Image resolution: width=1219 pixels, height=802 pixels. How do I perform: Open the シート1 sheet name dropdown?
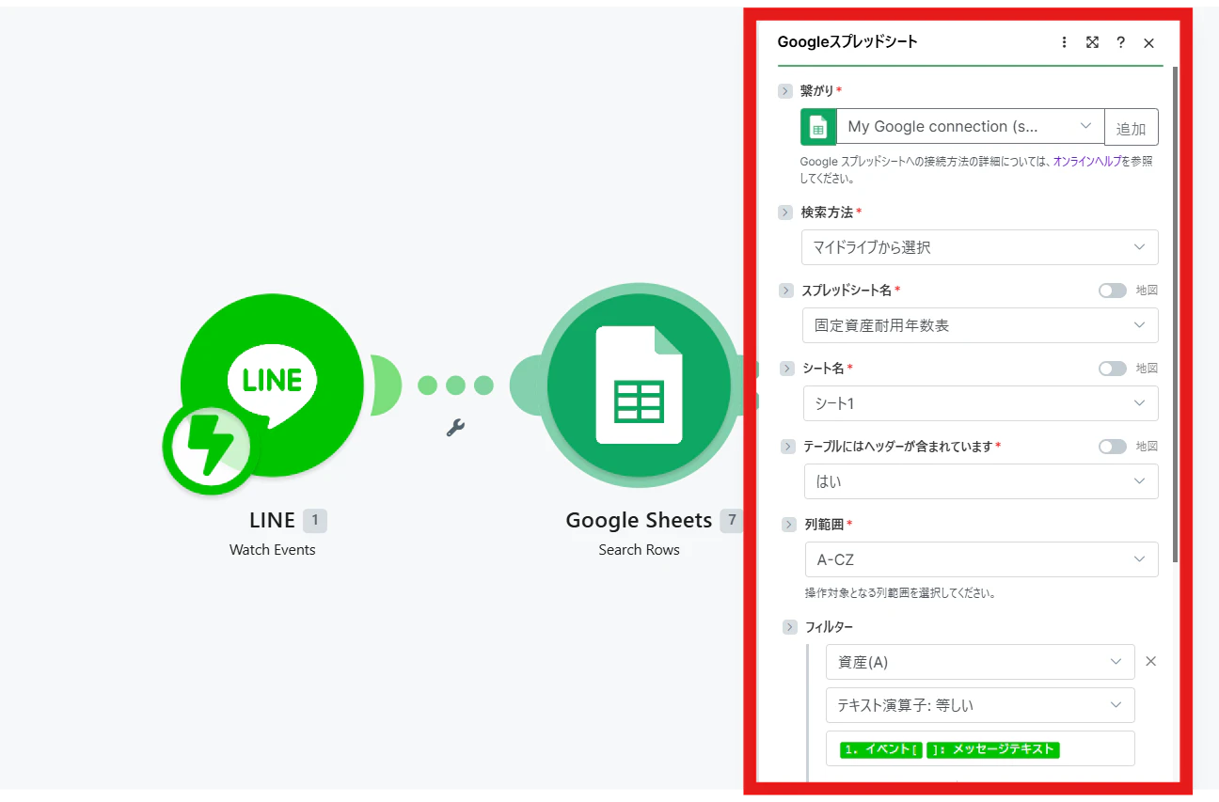pyautogui.click(x=980, y=403)
